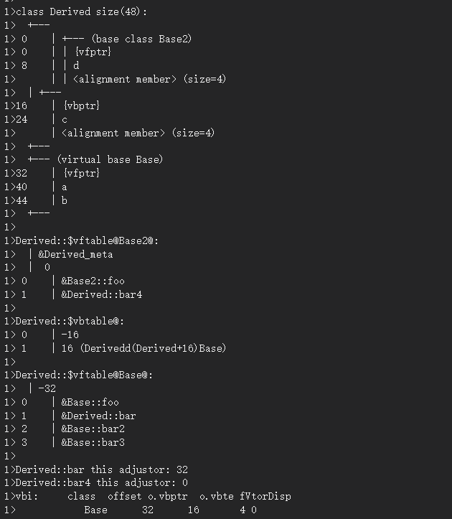
Task: Click the 'class Derived size(48):' header line
Action: tap(81, 12)
